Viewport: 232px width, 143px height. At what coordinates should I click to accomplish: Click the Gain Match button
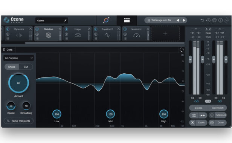pos(218,108)
